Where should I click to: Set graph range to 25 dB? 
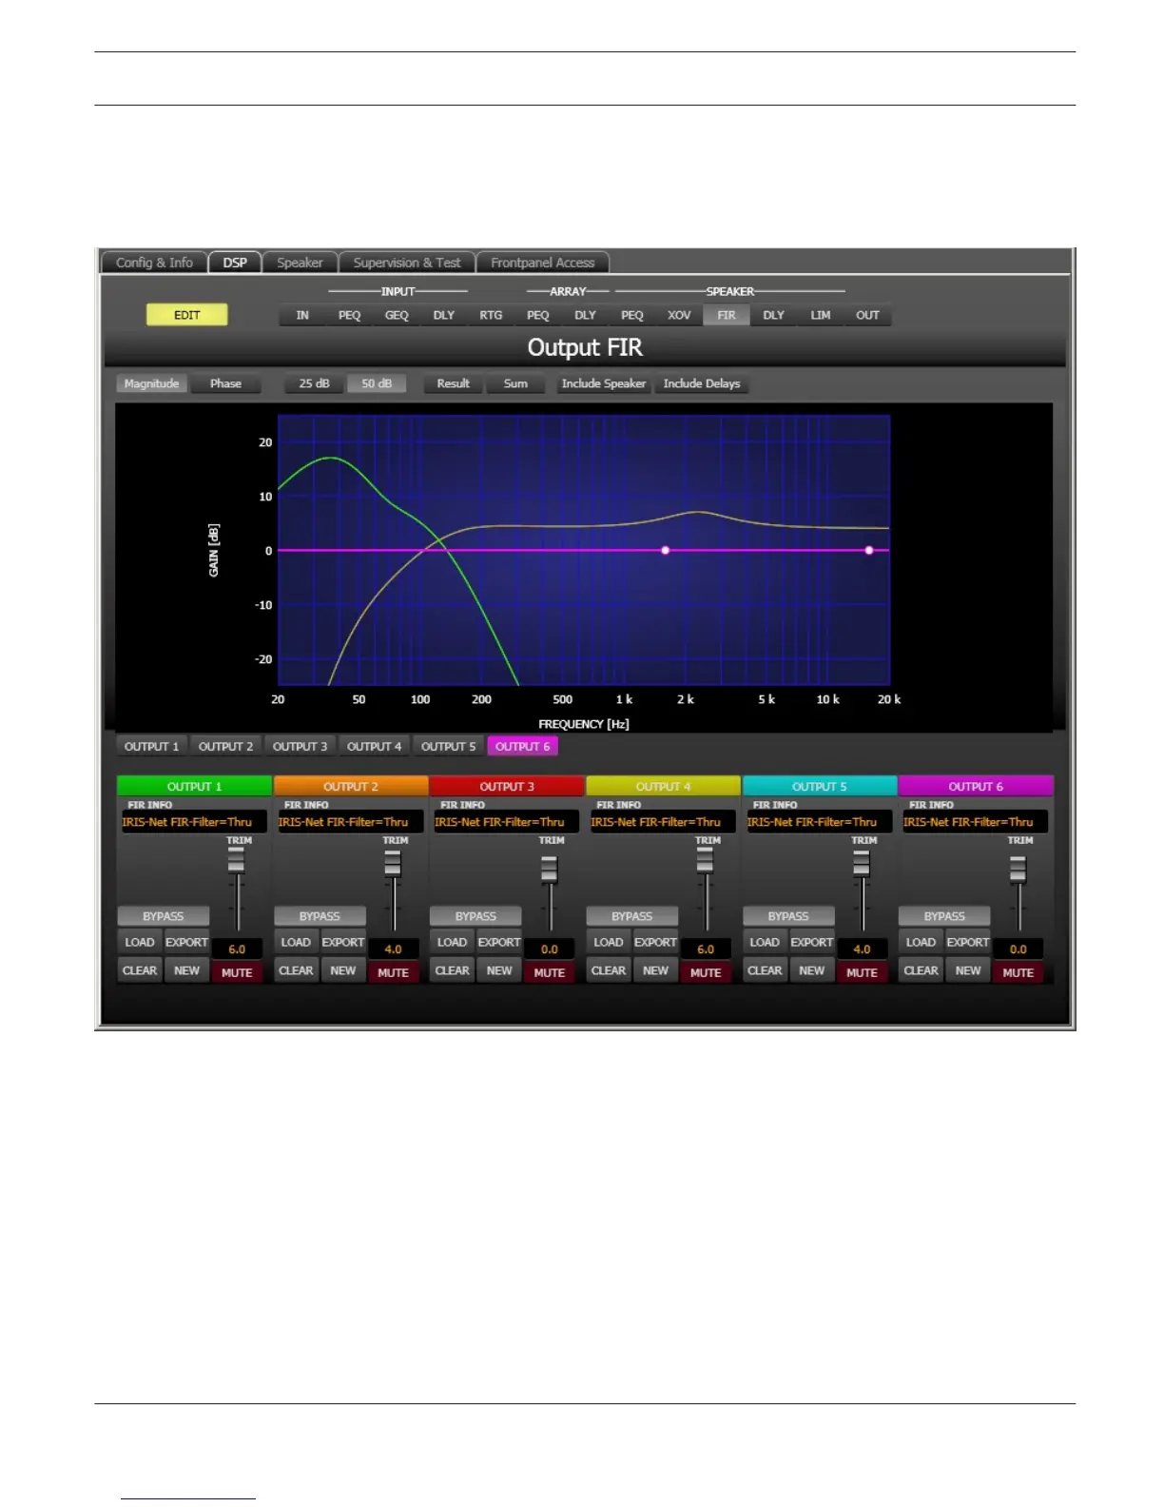pos(315,383)
